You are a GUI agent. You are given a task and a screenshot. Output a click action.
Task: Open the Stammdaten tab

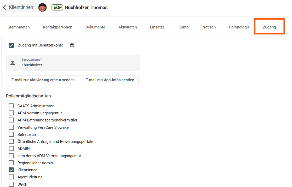tap(19, 27)
